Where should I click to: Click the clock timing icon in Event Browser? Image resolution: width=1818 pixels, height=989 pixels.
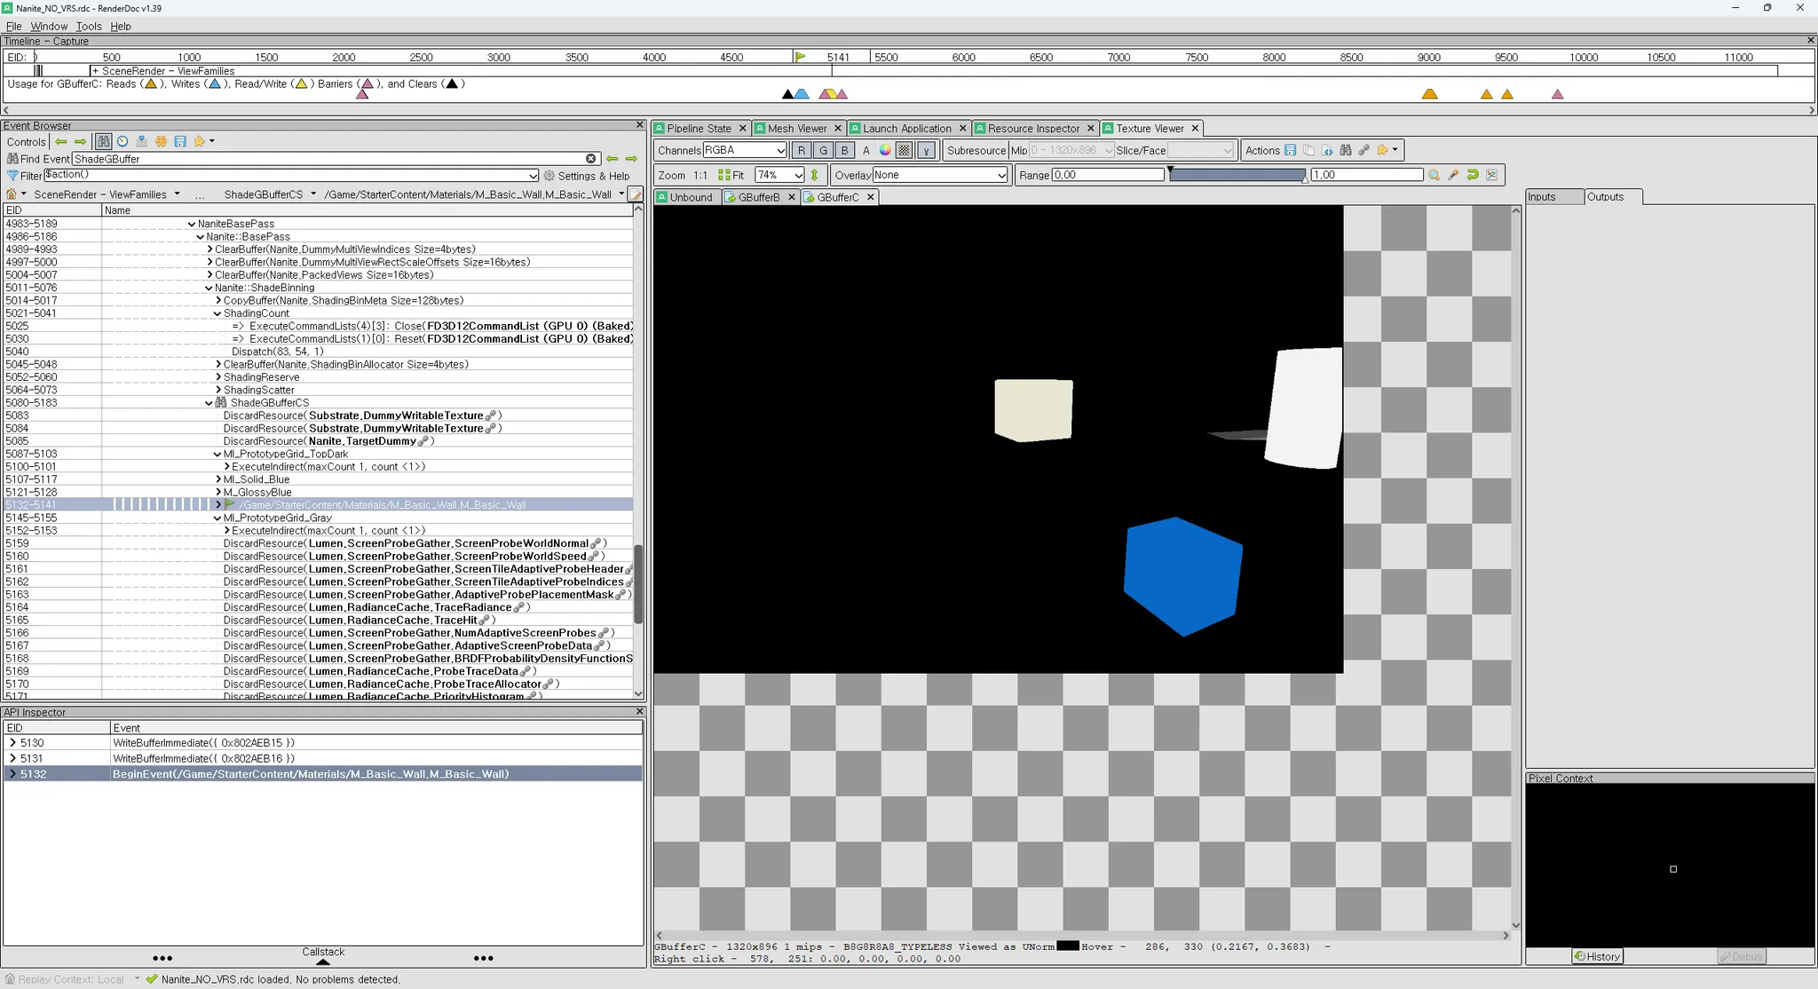tap(123, 141)
